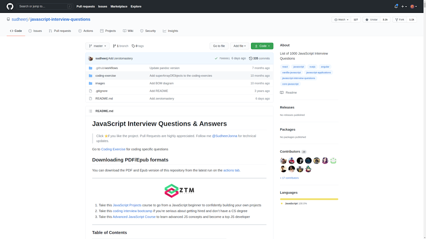Switch to the Insights tab

coord(170,31)
